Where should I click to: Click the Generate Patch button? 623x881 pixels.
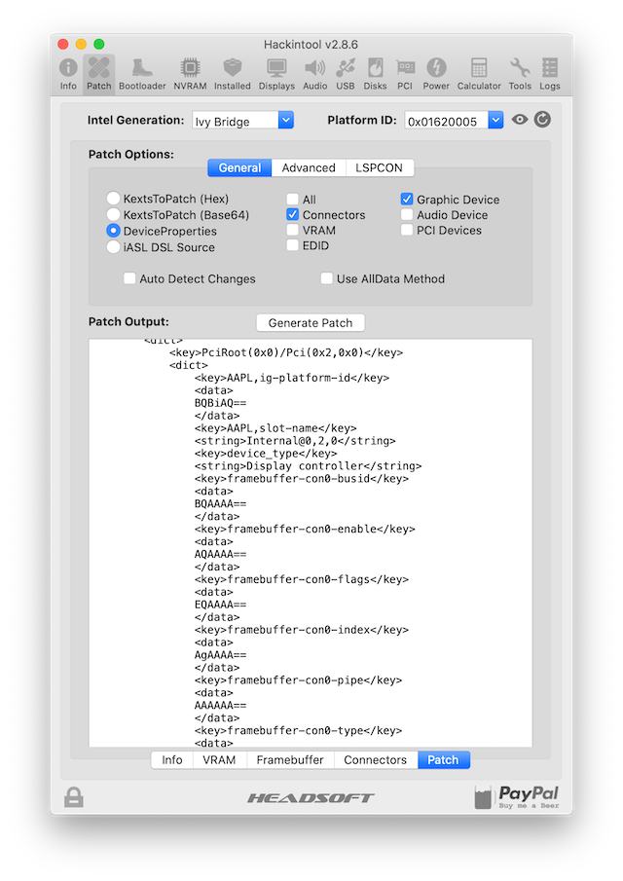(311, 322)
